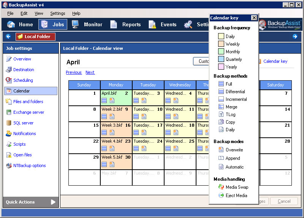This screenshot has width=304, height=218.
Task: Open the Monitor section
Action: tap(87, 24)
